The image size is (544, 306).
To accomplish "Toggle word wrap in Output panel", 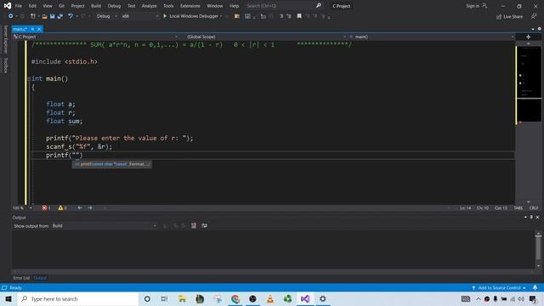I will [x=204, y=226].
